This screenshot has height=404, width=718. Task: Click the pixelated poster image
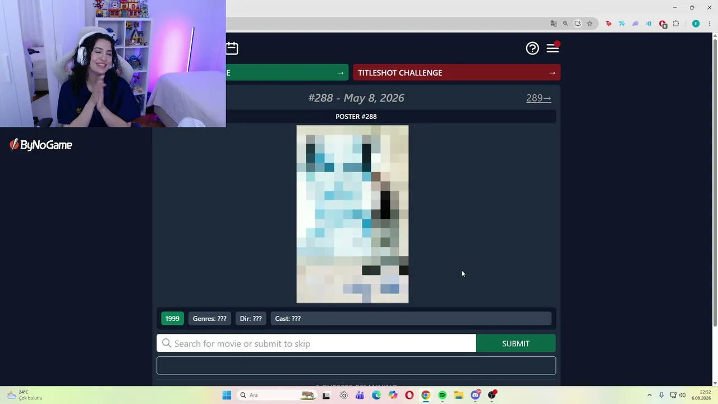tap(352, 214)
